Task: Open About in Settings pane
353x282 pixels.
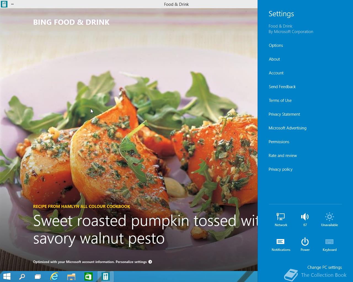Action: click(274, 59)
